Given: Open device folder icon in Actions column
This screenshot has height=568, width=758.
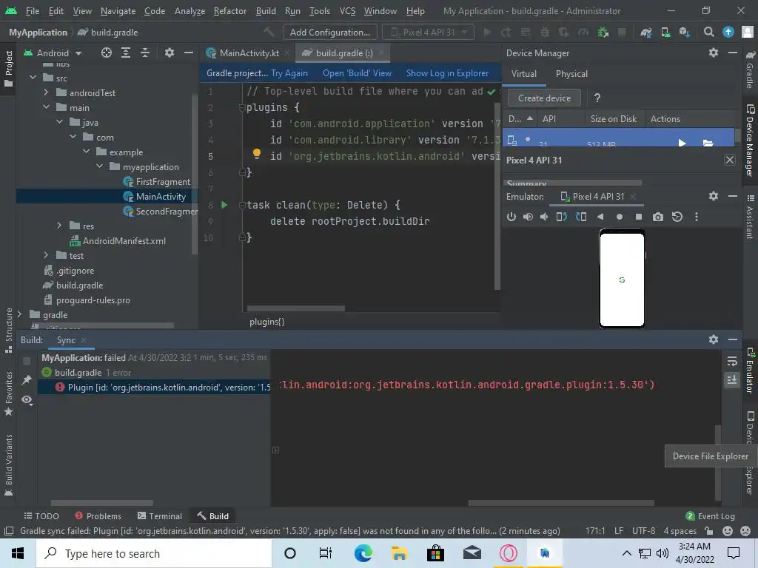Looking at the screenshot, I should [x=708, y=143].
